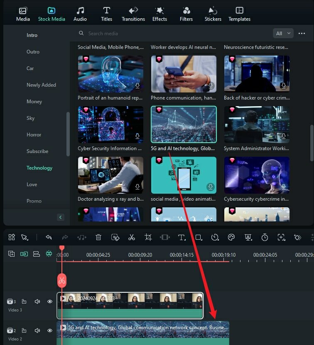The width and height of the screenshot is (314, 345).
Task: Open the Stickers tab
Action: [213, 14]
